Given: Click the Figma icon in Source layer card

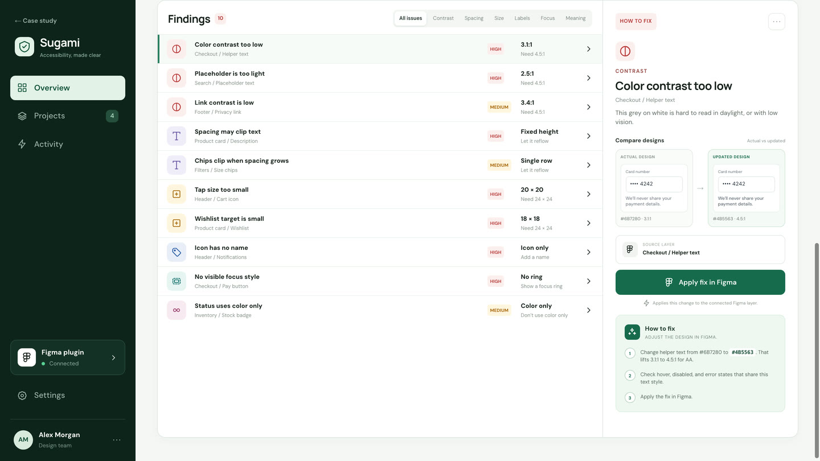Looking at the screenshot, I should (630, 249).
